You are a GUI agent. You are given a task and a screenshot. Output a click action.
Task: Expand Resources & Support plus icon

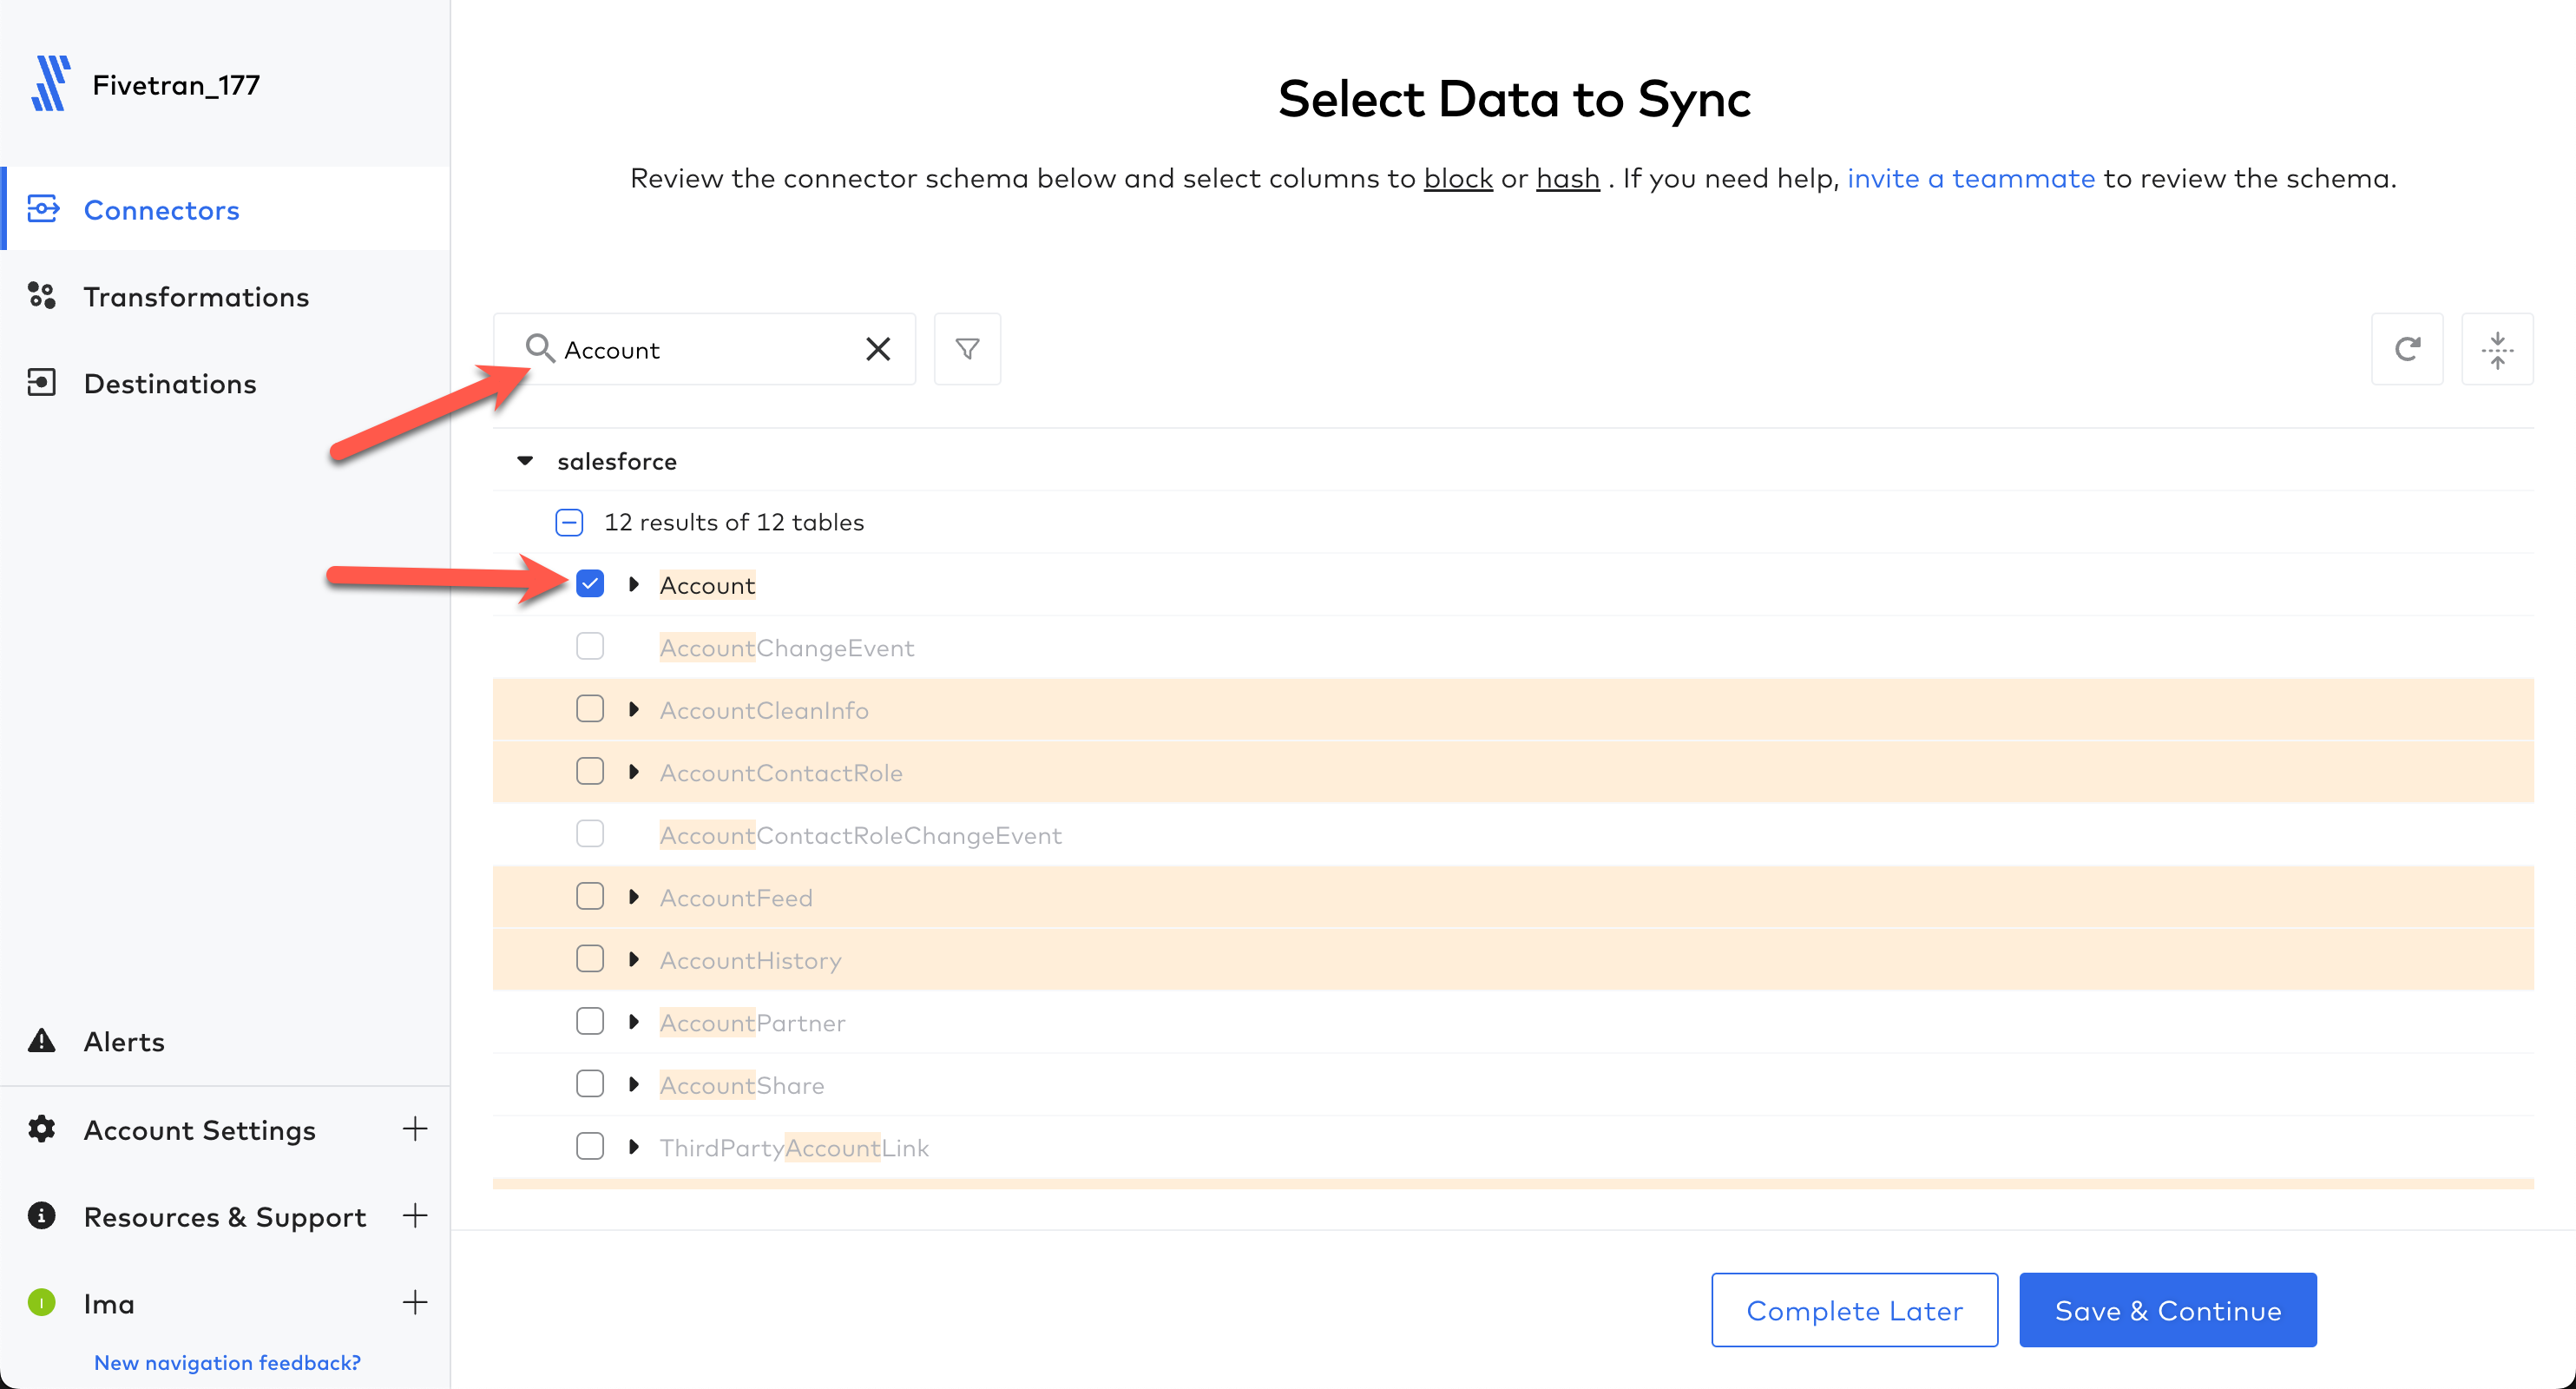pos(414,1216)
